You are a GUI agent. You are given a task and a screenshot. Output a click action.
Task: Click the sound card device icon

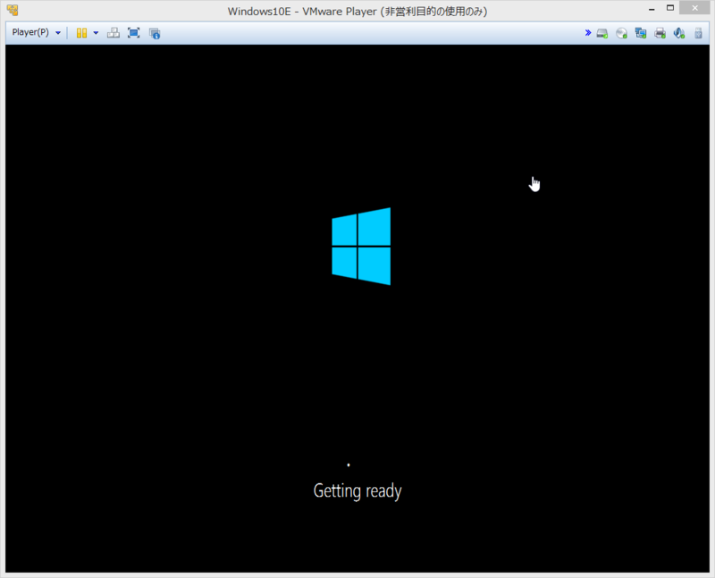click(679, 33)
